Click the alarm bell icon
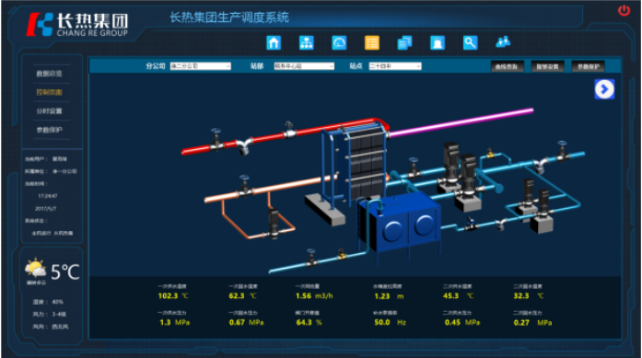The height and width of the screenshot is (358, 642). pyautogui.click(x=438, y=42)
